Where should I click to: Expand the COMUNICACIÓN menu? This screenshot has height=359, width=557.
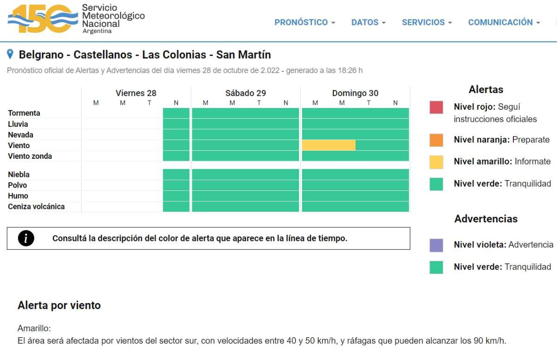504,22
